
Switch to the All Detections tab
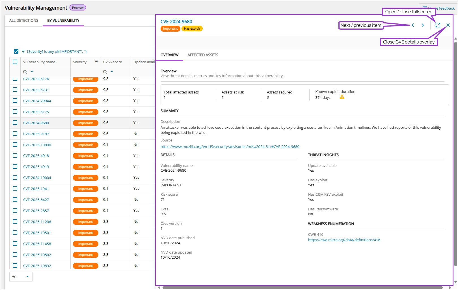click(x=24, y=21)
